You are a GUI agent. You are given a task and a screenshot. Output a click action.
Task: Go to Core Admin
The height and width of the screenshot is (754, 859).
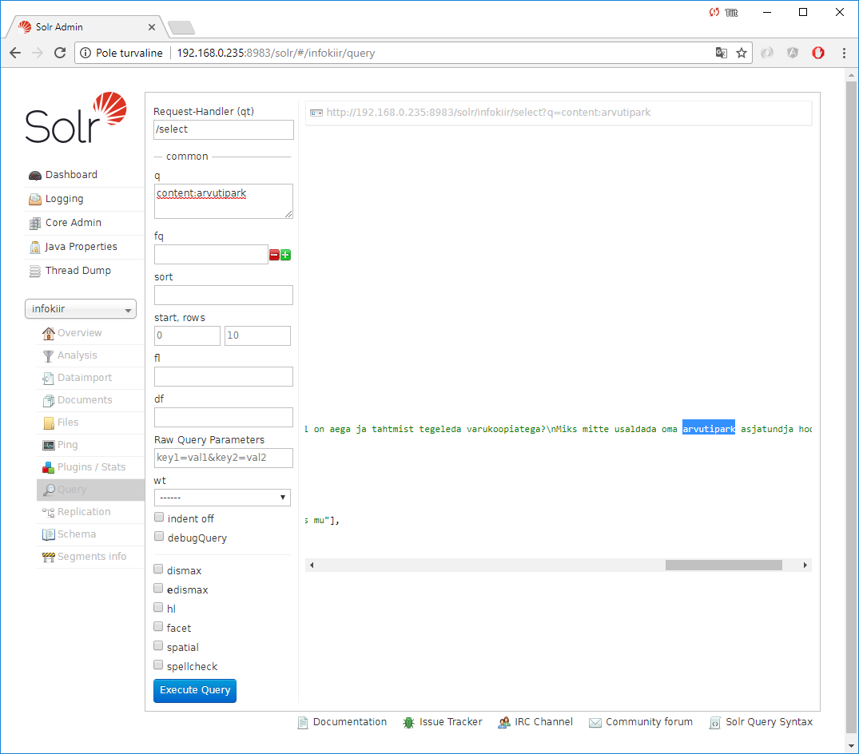(73, 223)
